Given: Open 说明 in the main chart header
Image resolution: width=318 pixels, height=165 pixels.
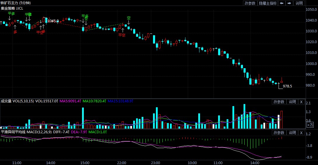Looking at the screenshot, I should point(299,3).
